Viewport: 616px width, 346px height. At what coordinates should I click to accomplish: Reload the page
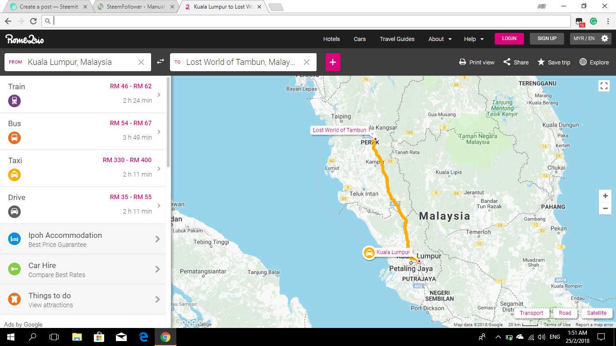coord(33,21)
